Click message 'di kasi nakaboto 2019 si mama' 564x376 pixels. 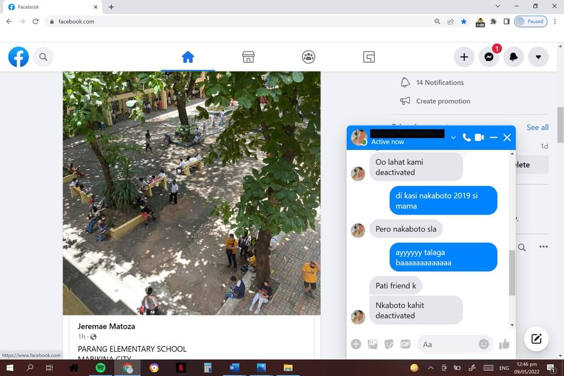click(443, 201)
